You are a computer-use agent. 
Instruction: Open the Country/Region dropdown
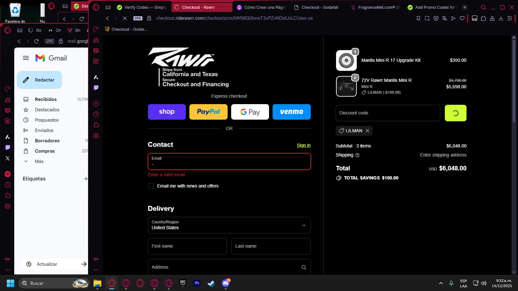pos(229,225)
